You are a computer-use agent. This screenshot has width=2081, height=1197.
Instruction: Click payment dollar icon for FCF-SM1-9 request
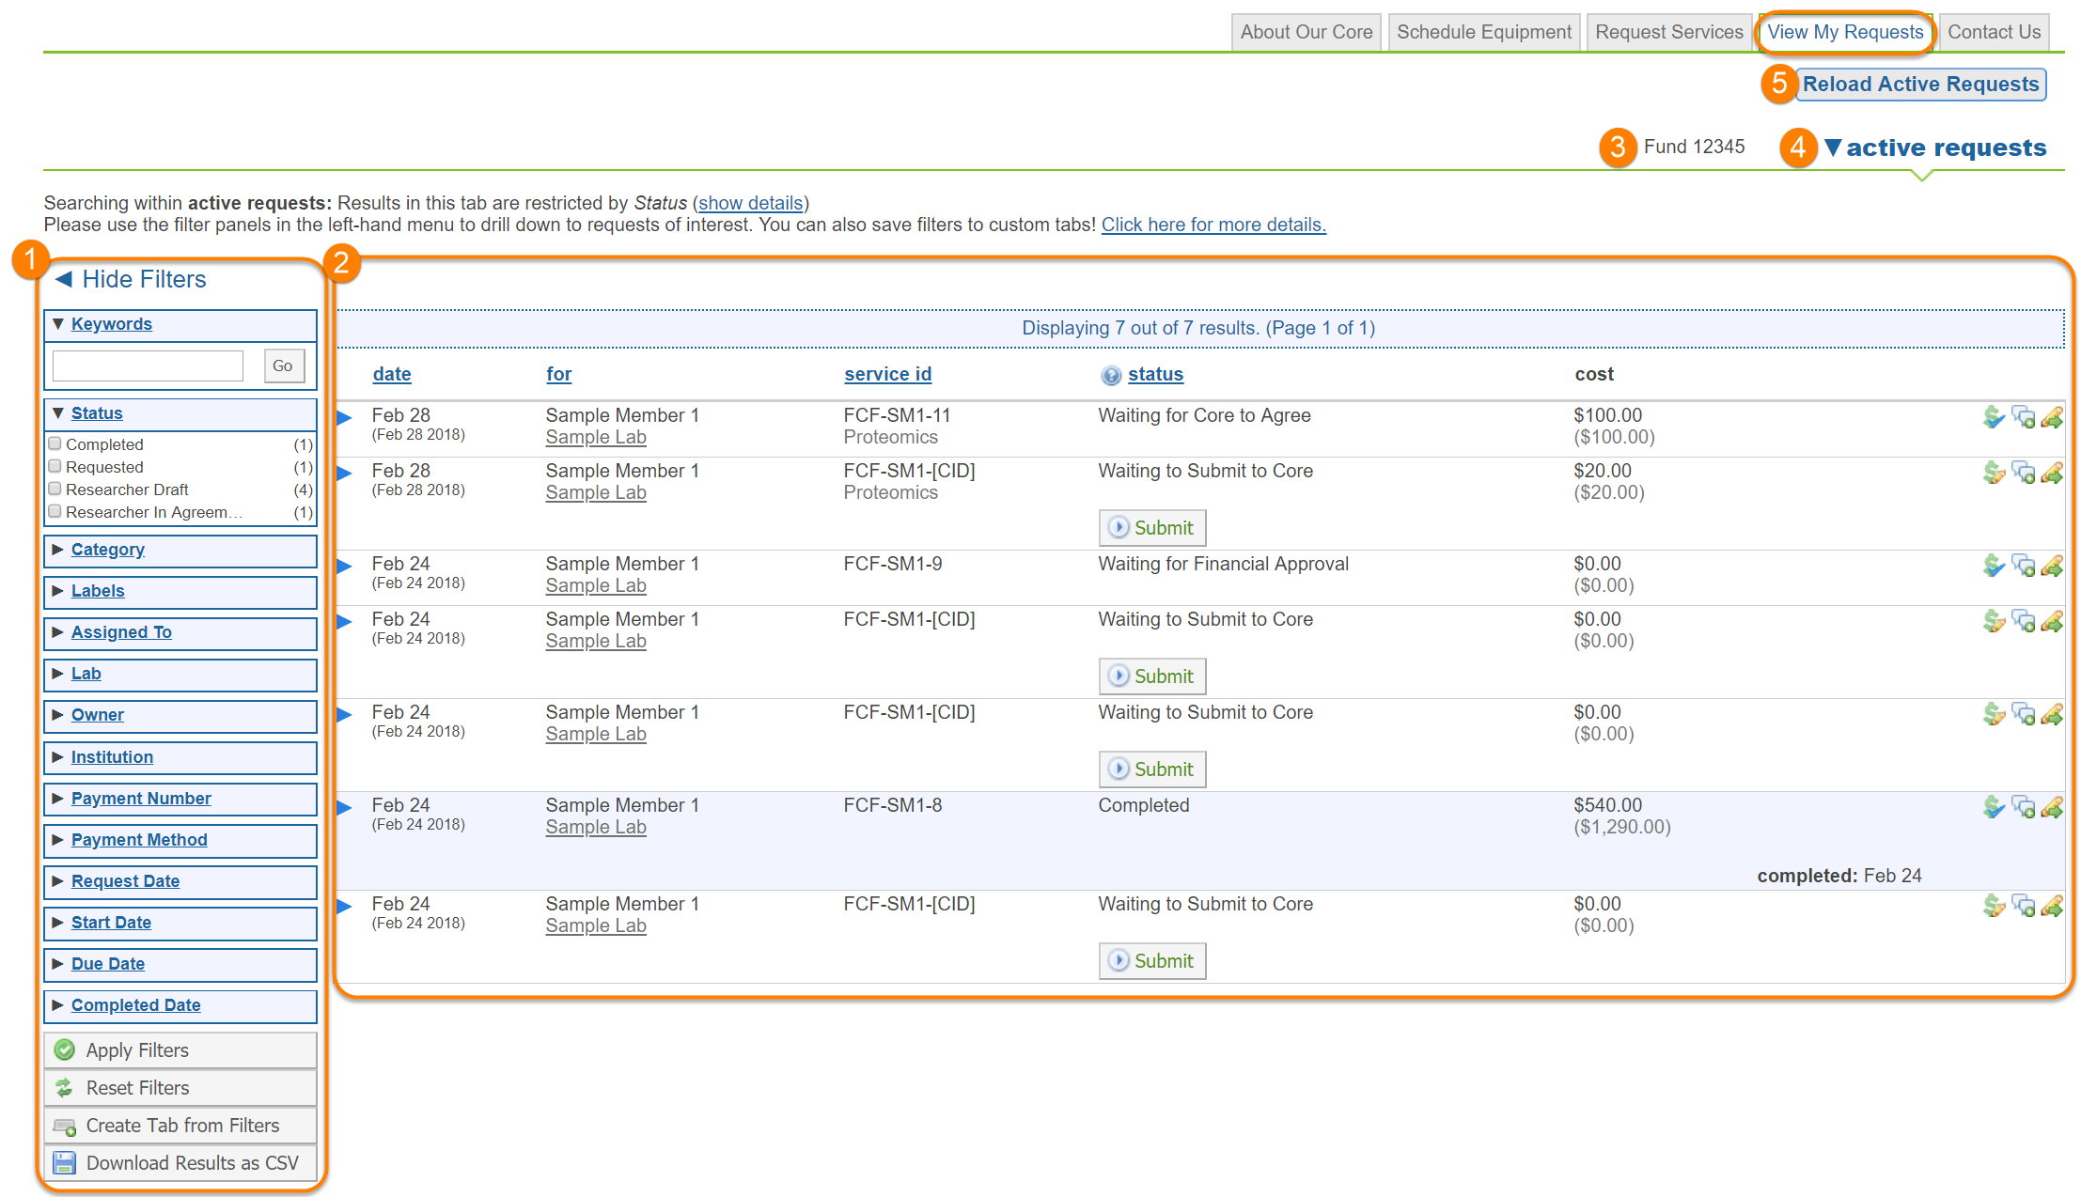pyautogui.click(x=1994, y=566)
